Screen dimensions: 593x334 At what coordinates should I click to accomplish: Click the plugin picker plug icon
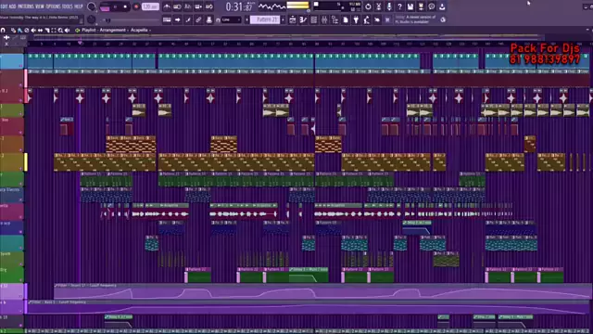pos(356,20)
